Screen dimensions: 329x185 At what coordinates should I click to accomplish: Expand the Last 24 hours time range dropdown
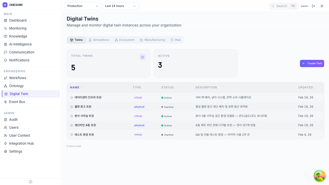121,6
